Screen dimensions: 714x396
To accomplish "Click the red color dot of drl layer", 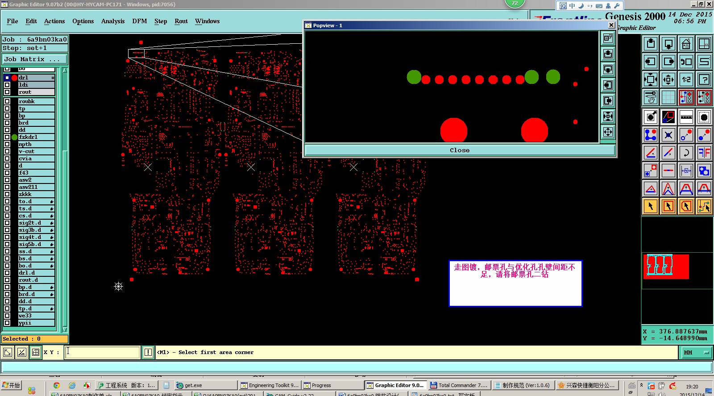I will tap(14, 78).
